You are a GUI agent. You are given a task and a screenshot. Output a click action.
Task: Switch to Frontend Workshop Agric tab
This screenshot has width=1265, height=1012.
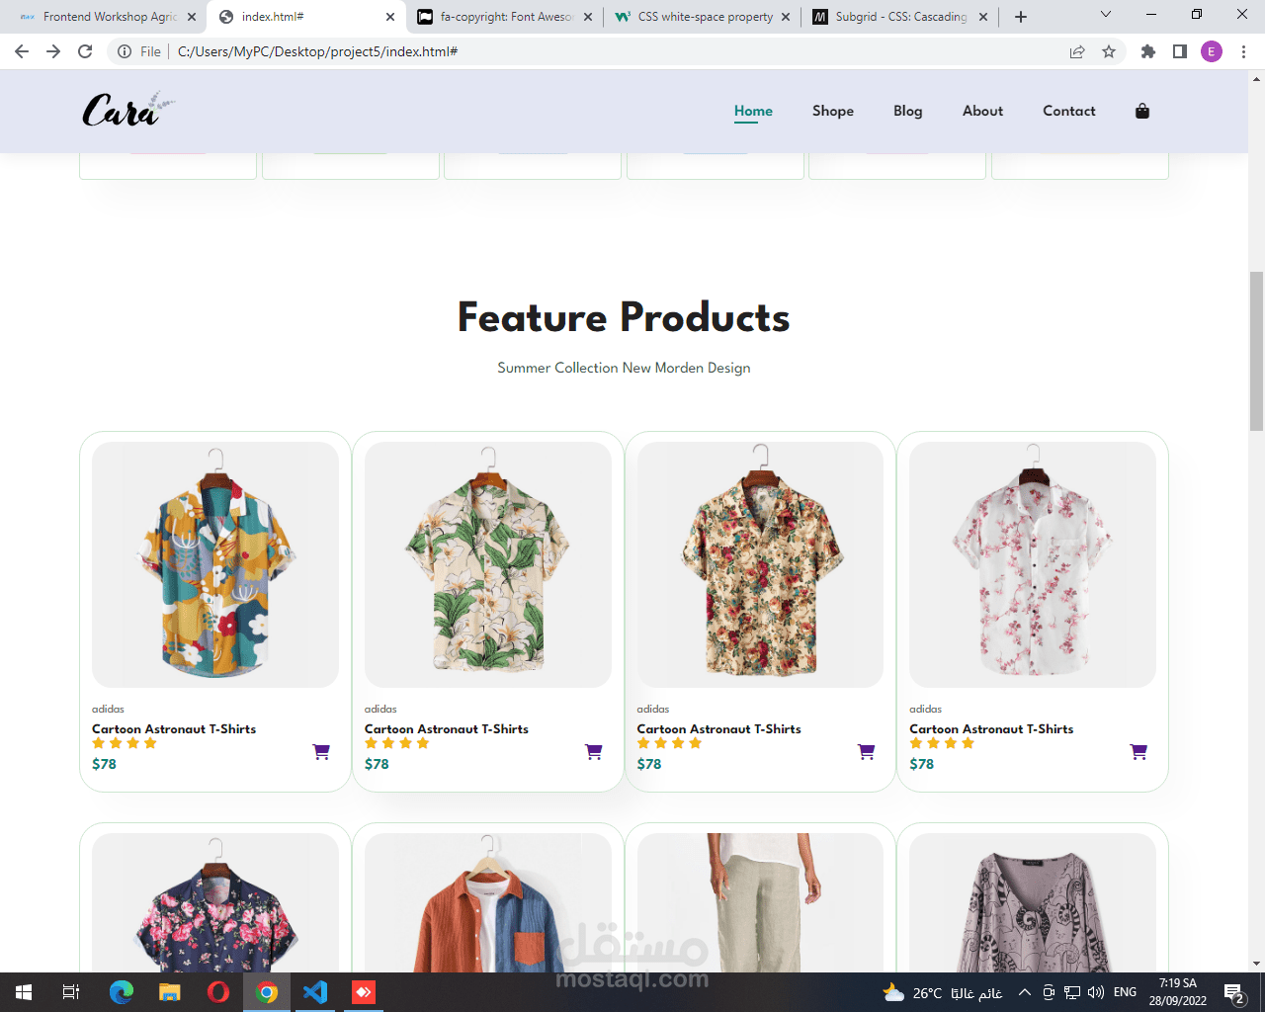[105, 17]
